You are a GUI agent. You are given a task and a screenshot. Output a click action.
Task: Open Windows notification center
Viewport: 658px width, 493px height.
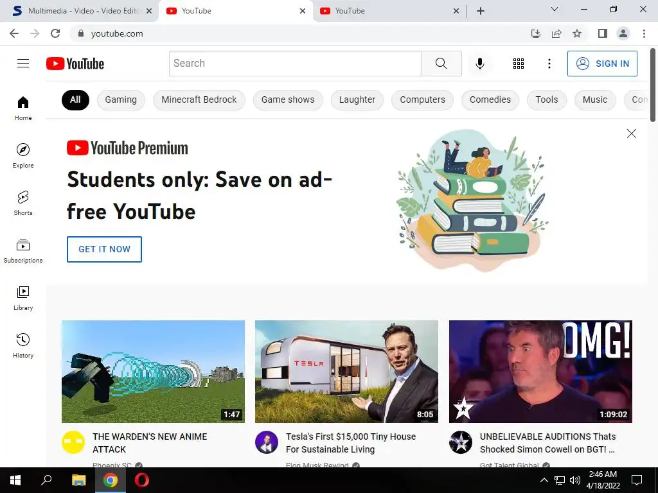(x=637, y=480)
